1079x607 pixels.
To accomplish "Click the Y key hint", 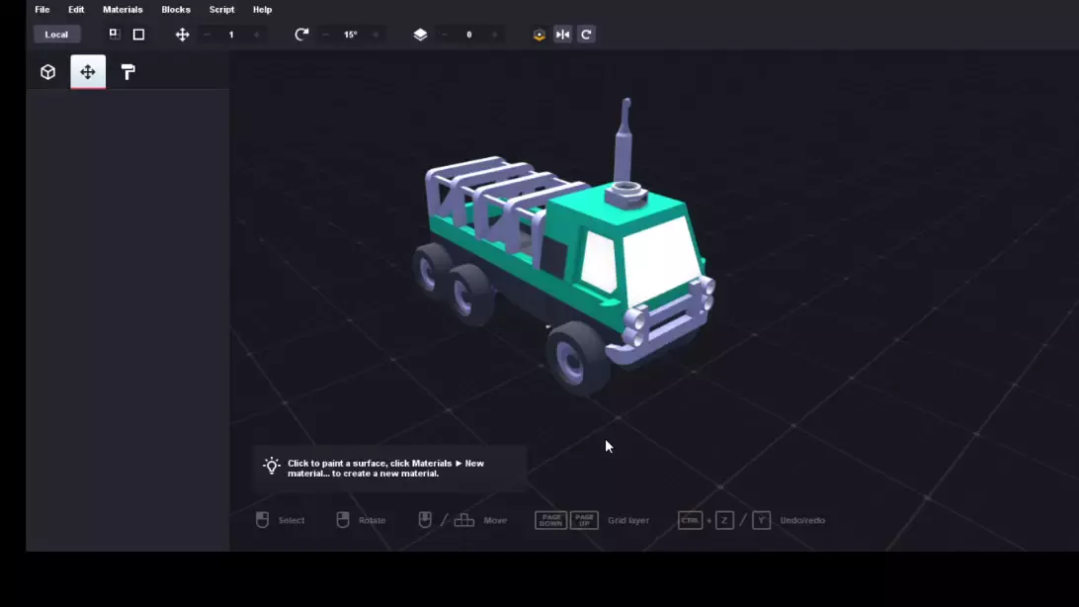I will [761, 520].
